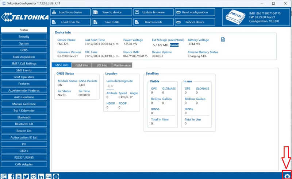Image resolution: width=292 pixels, height=179 pixels.
Task: Open the OBD II section
Action: tap(24, 151)
